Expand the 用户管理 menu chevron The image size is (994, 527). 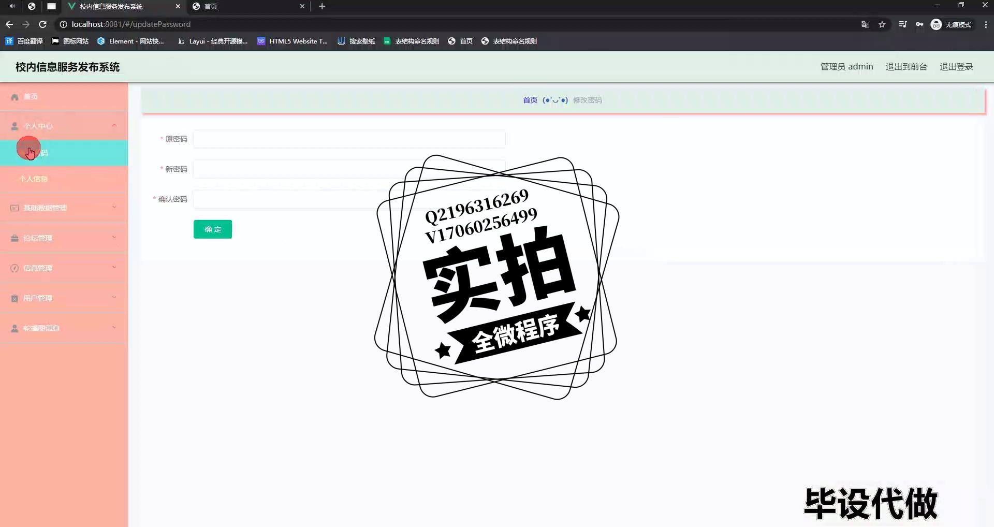pyautogui.click(x=114, y=298)
